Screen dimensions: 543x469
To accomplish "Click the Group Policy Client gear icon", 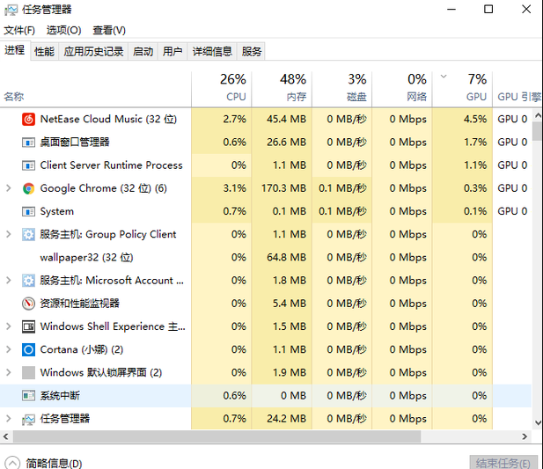I will 28,234.
